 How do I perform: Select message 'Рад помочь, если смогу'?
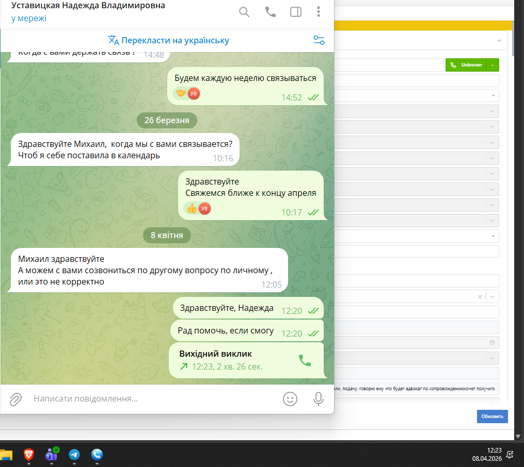point(247,331)
